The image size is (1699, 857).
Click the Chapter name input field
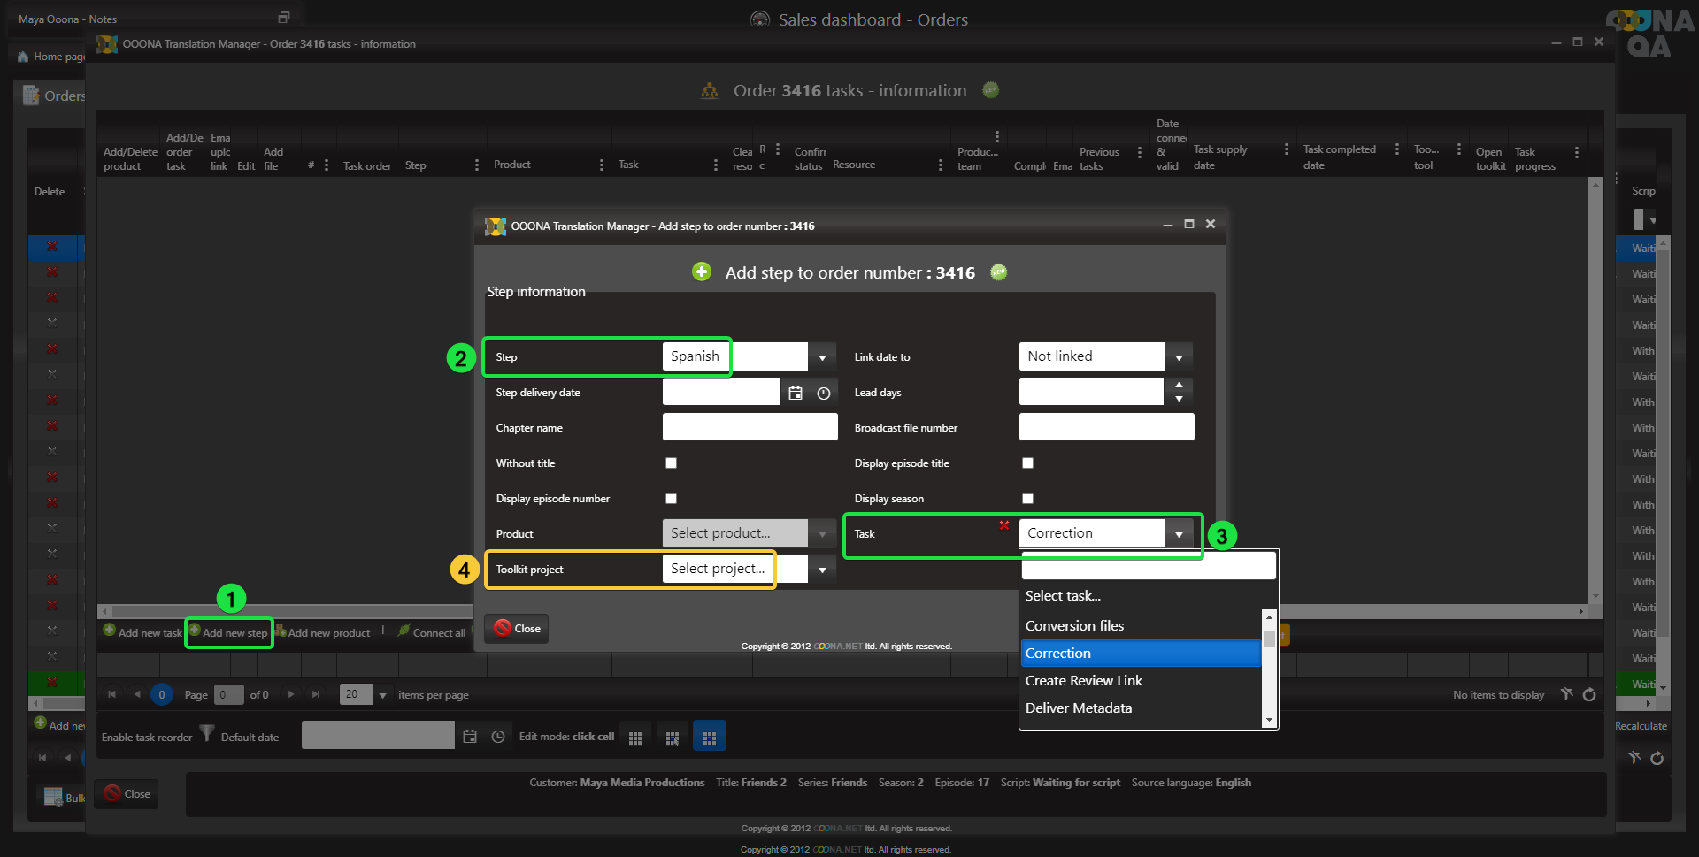coord(750,427)
